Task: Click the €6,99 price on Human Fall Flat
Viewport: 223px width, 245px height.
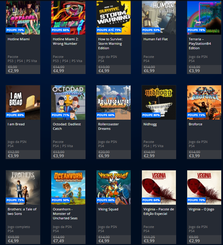Action: (149, 71)
